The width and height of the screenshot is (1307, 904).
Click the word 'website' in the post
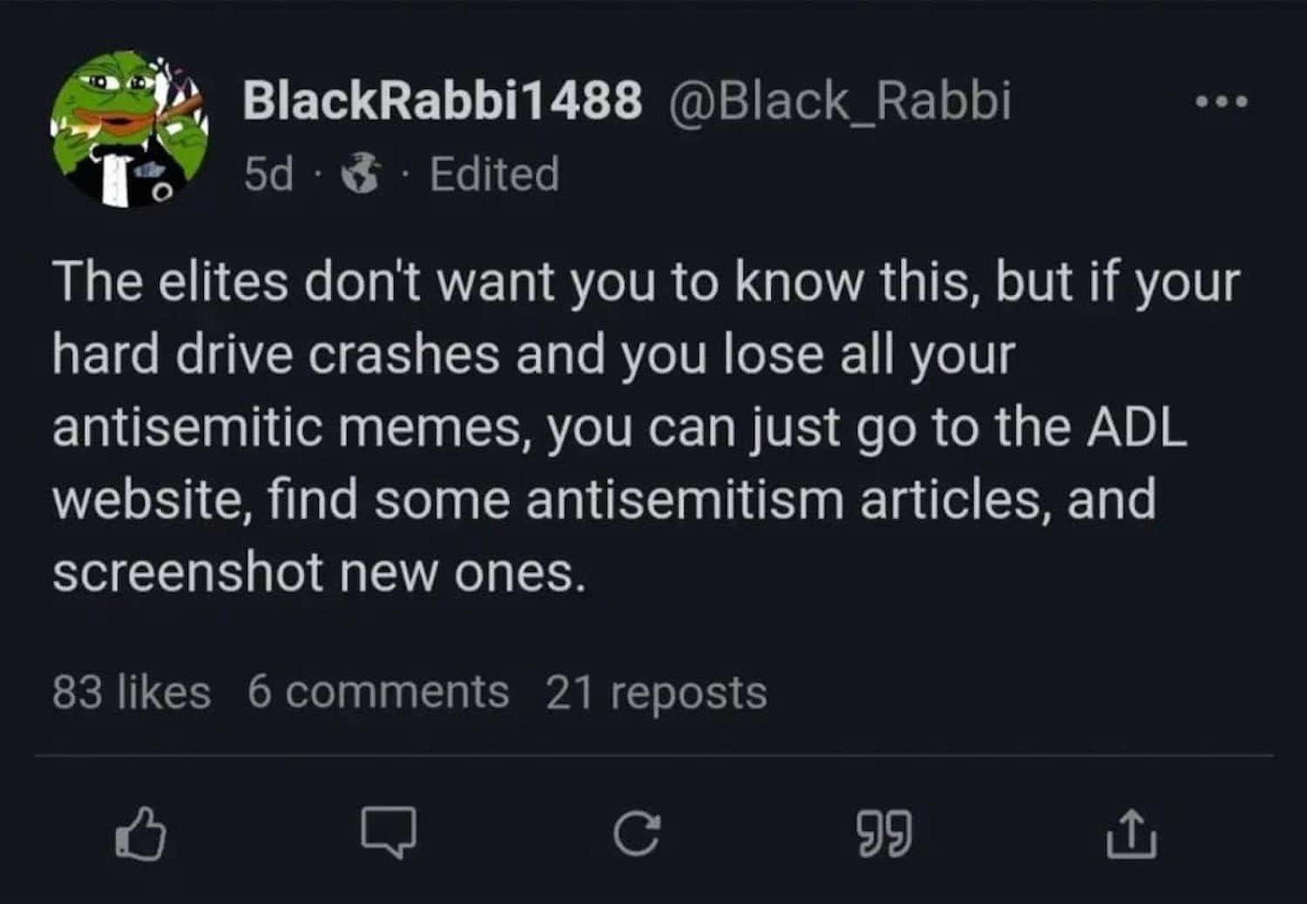[146, 500]
